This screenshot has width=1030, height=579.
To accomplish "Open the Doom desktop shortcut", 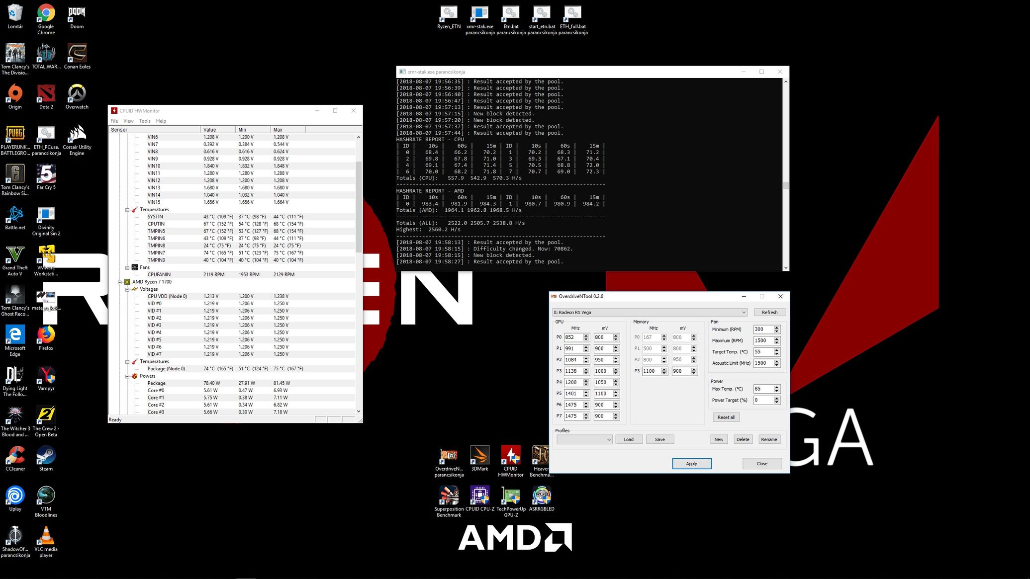I will point(77,17).
